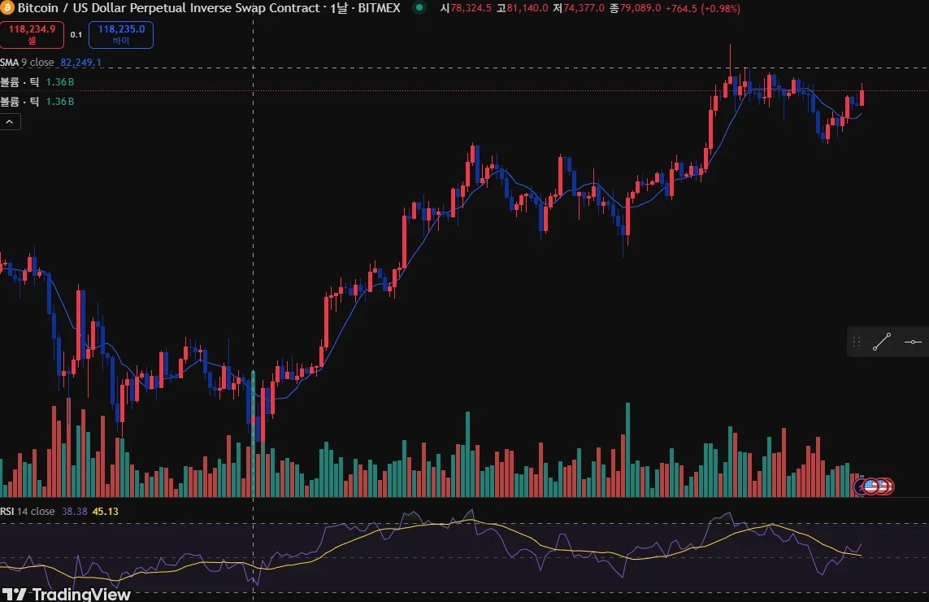Click the BITMEX exchange label

click(380, 8)
